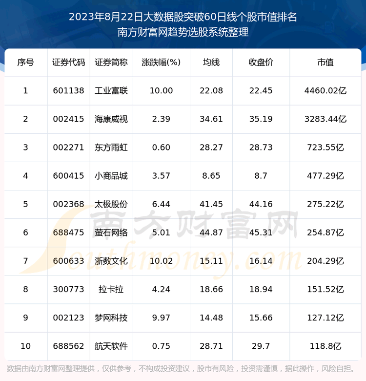Click the 均线 column header
Image resolution: width=366 pixels, height=381 pixels.
pyautogui.click(x=211, y=63)
